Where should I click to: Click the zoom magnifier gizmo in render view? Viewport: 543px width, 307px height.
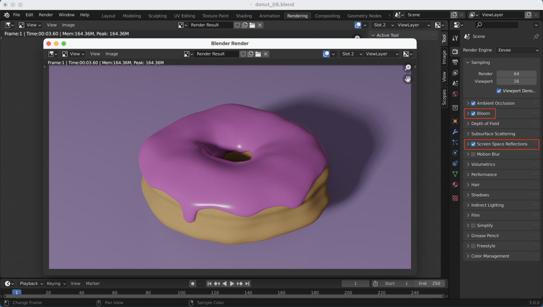click(x=408, y=68)
